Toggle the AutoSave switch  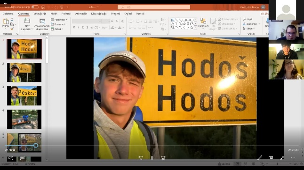(x=35, y=7)
